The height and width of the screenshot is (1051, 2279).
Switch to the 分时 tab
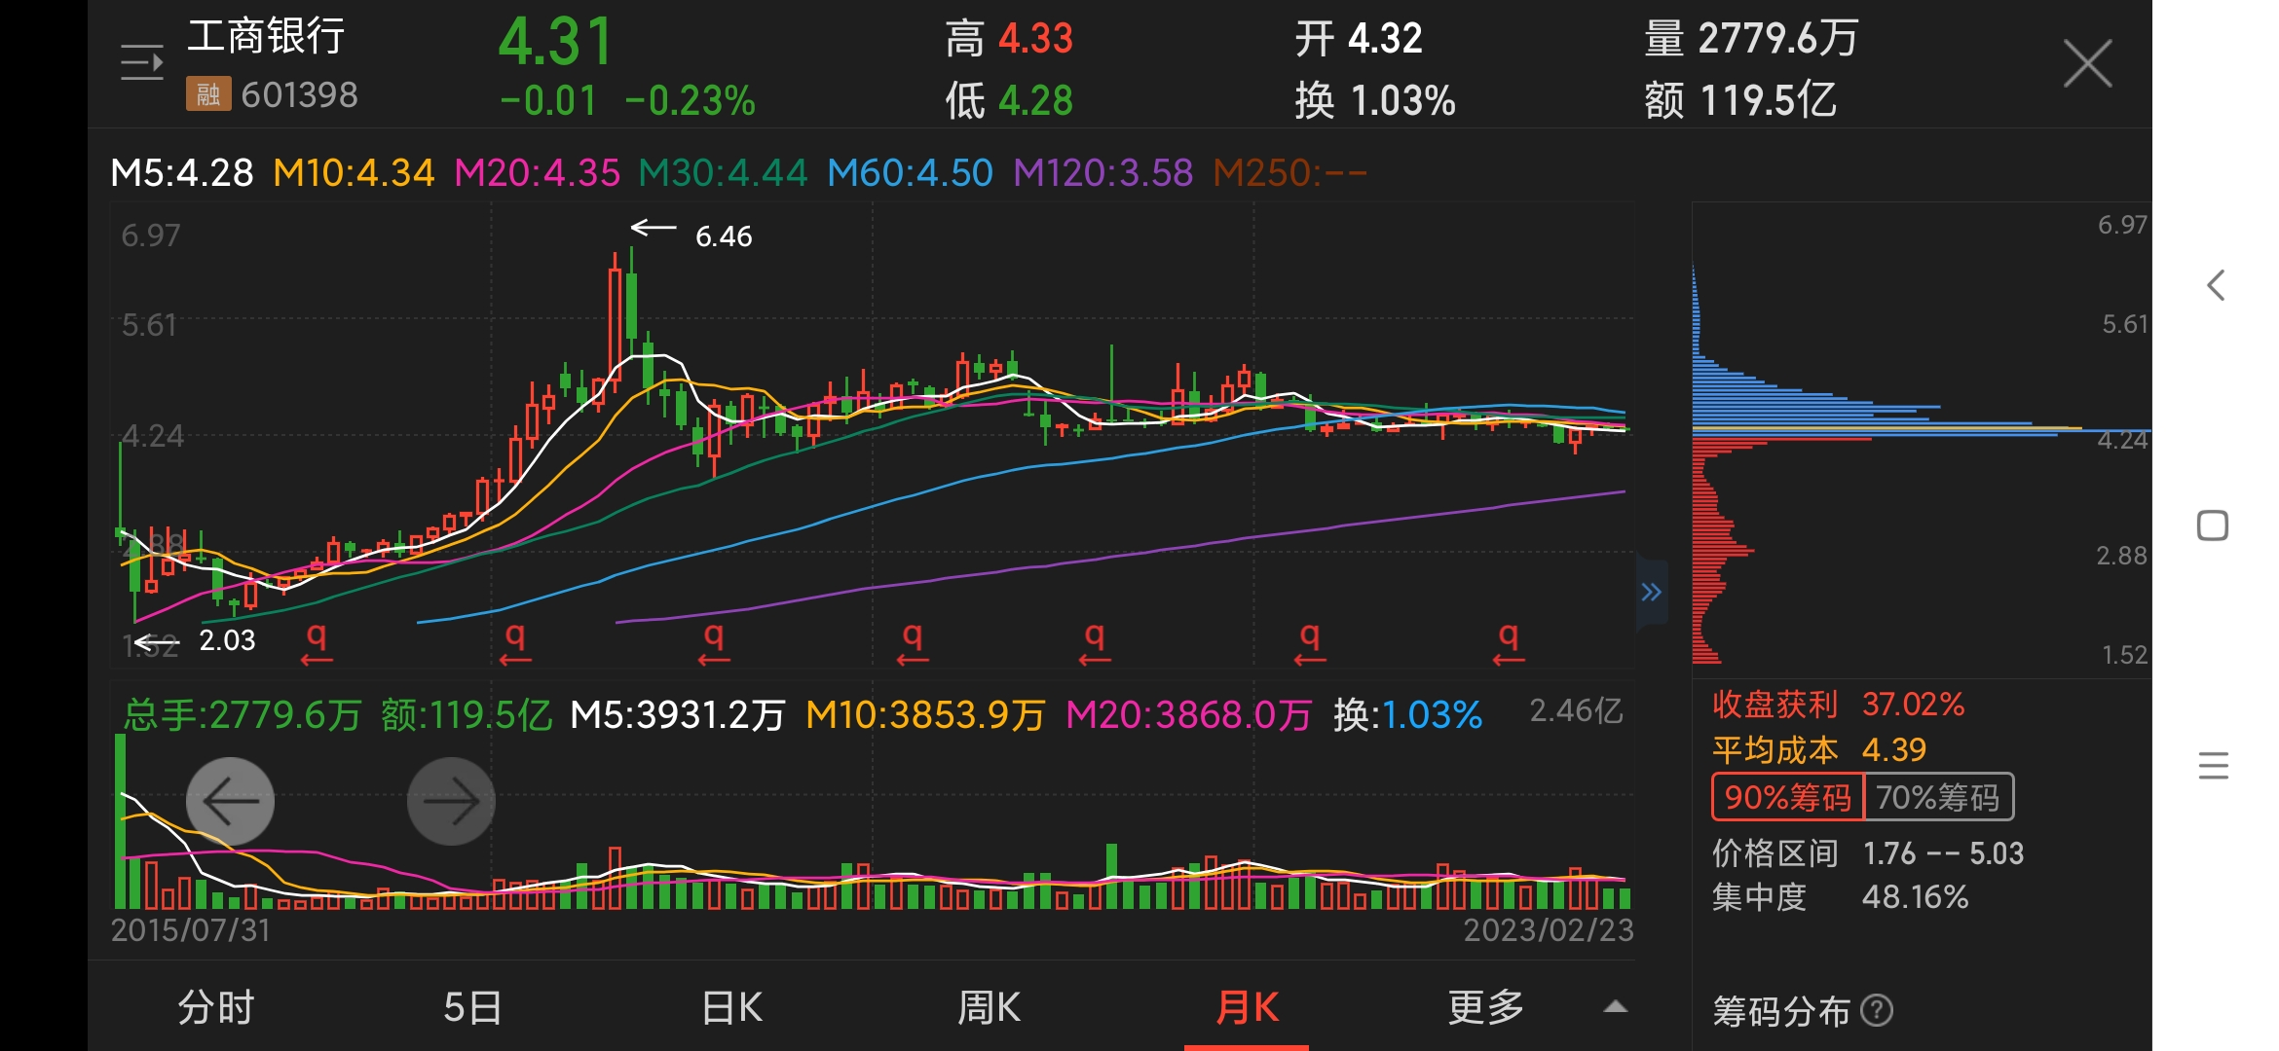[x=216, y=1007]
